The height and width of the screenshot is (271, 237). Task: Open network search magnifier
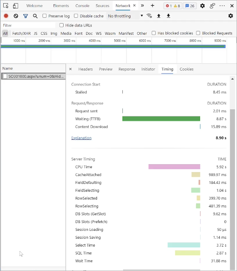tap(35, 16)
